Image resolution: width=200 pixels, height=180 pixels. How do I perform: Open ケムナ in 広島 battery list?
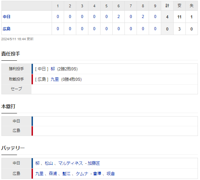[x=82, y=173]
